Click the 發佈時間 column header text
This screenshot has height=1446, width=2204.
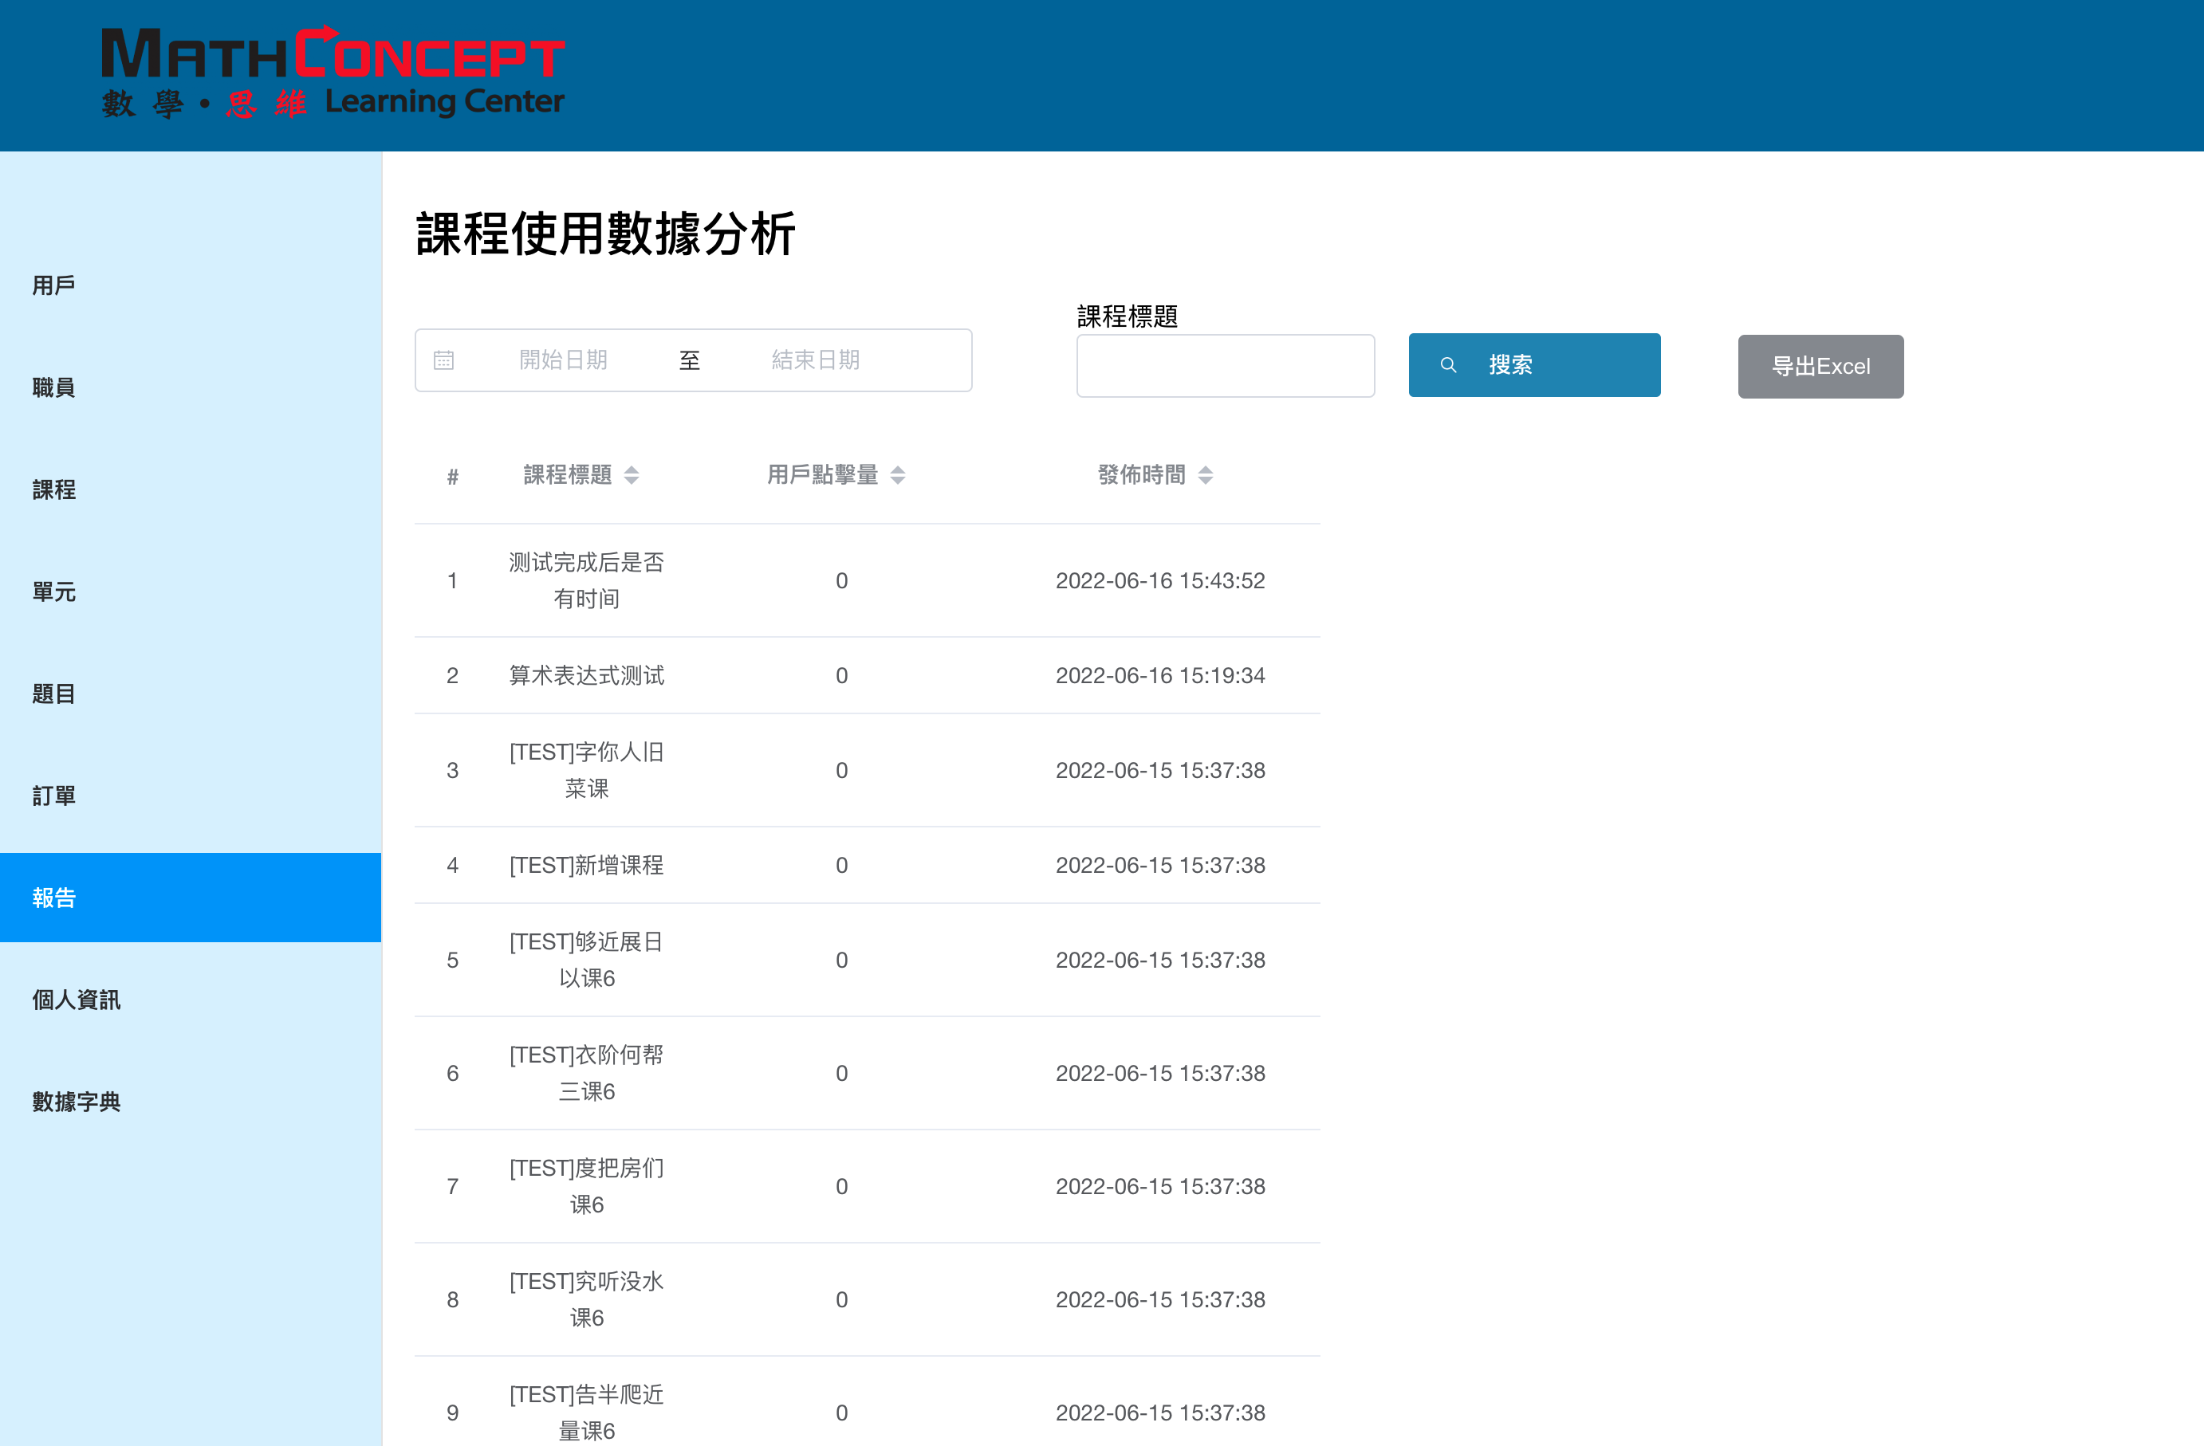point(1141,475)
